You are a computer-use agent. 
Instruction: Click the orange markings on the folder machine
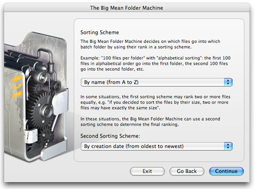[17, 86]
